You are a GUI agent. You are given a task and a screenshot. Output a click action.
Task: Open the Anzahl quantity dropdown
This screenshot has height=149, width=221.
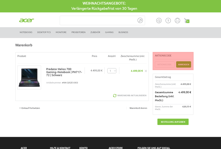click(112, 71)
